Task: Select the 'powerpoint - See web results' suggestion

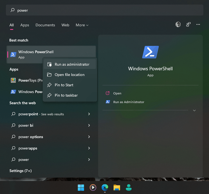Action: [51, 114]
